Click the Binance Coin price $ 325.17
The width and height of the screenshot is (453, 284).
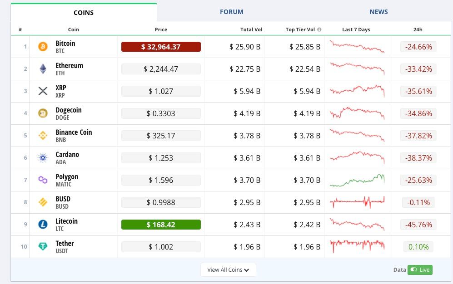pyautogui.click(x=161, y=136)
